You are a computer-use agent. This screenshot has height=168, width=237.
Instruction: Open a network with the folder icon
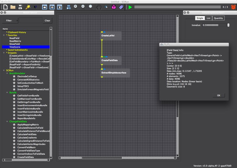[x=13, y=7]
